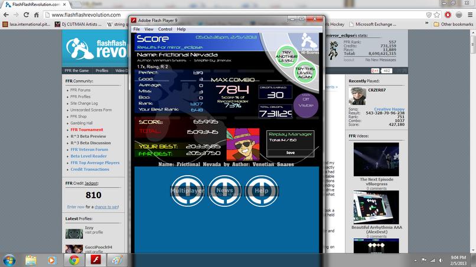Image resolution: width=476 pixels, height=267 pixels.
Task: Click Save in the Replay Manager
Action: coord(290,153)
